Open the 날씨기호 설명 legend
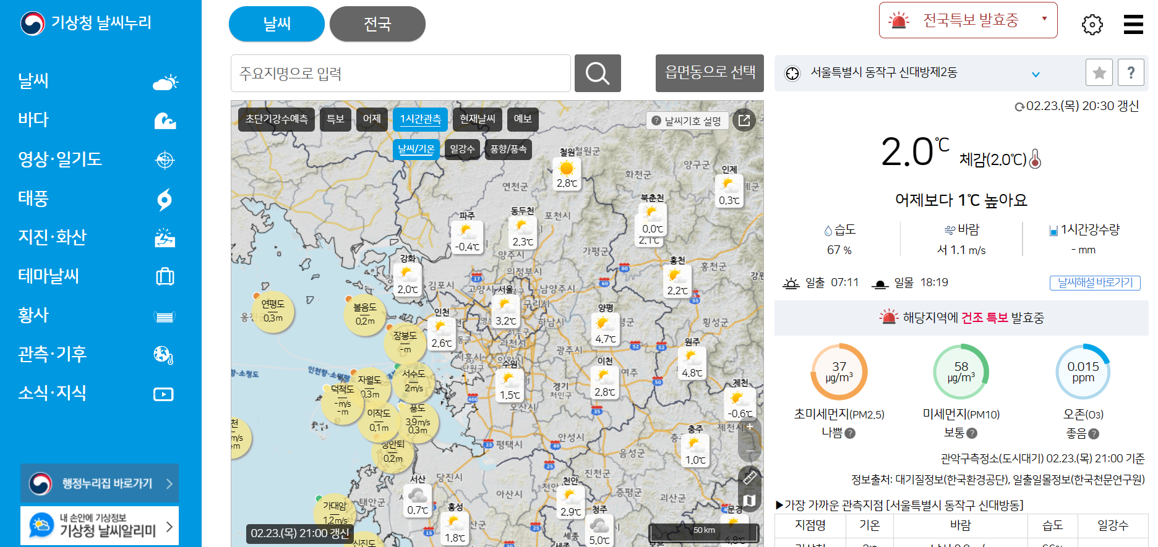 pyautogui.click(x=687, y=121)
